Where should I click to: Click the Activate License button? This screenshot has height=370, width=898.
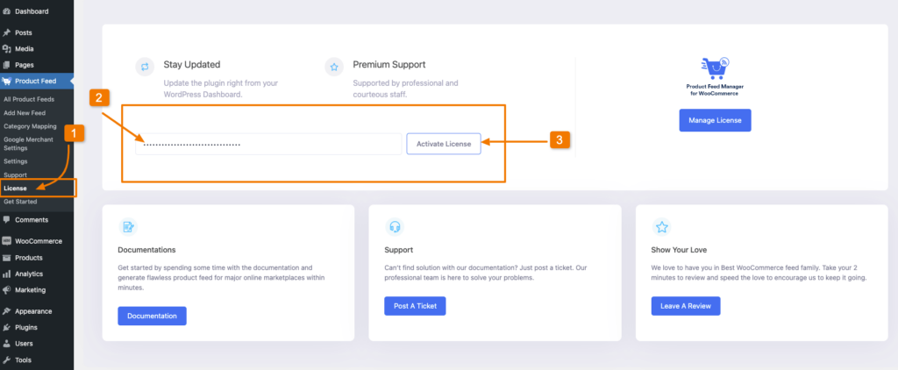pos(444,144)
